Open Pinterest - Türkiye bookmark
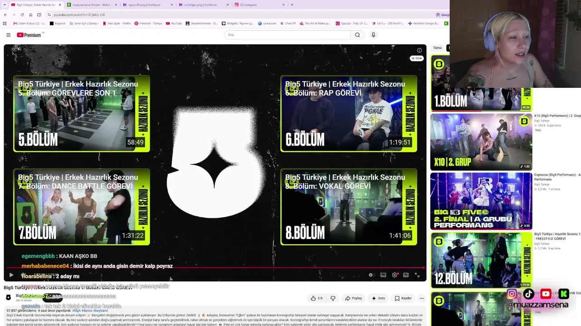 tap(148, 23)
